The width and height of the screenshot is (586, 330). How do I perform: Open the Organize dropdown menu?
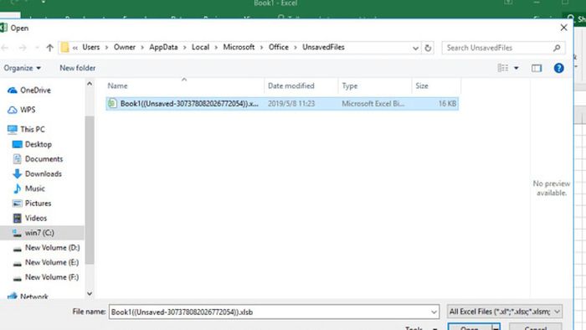pos(23,68)
